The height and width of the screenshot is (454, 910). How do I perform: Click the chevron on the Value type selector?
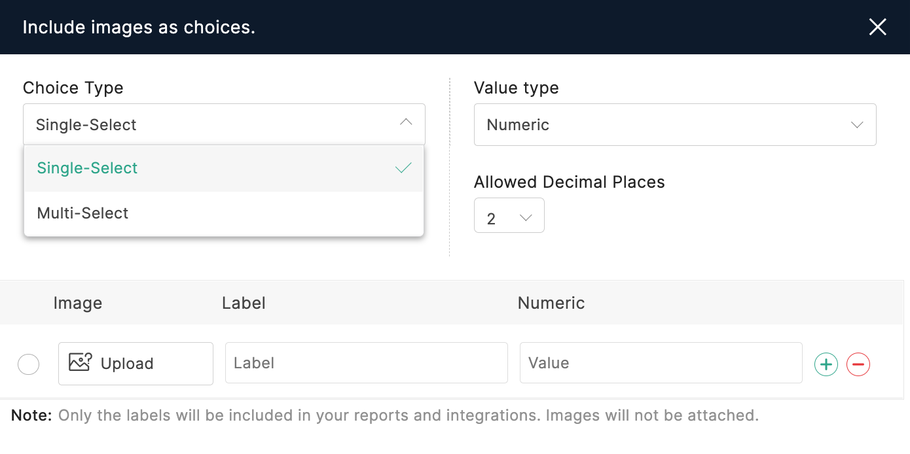(x=858, y=124)
